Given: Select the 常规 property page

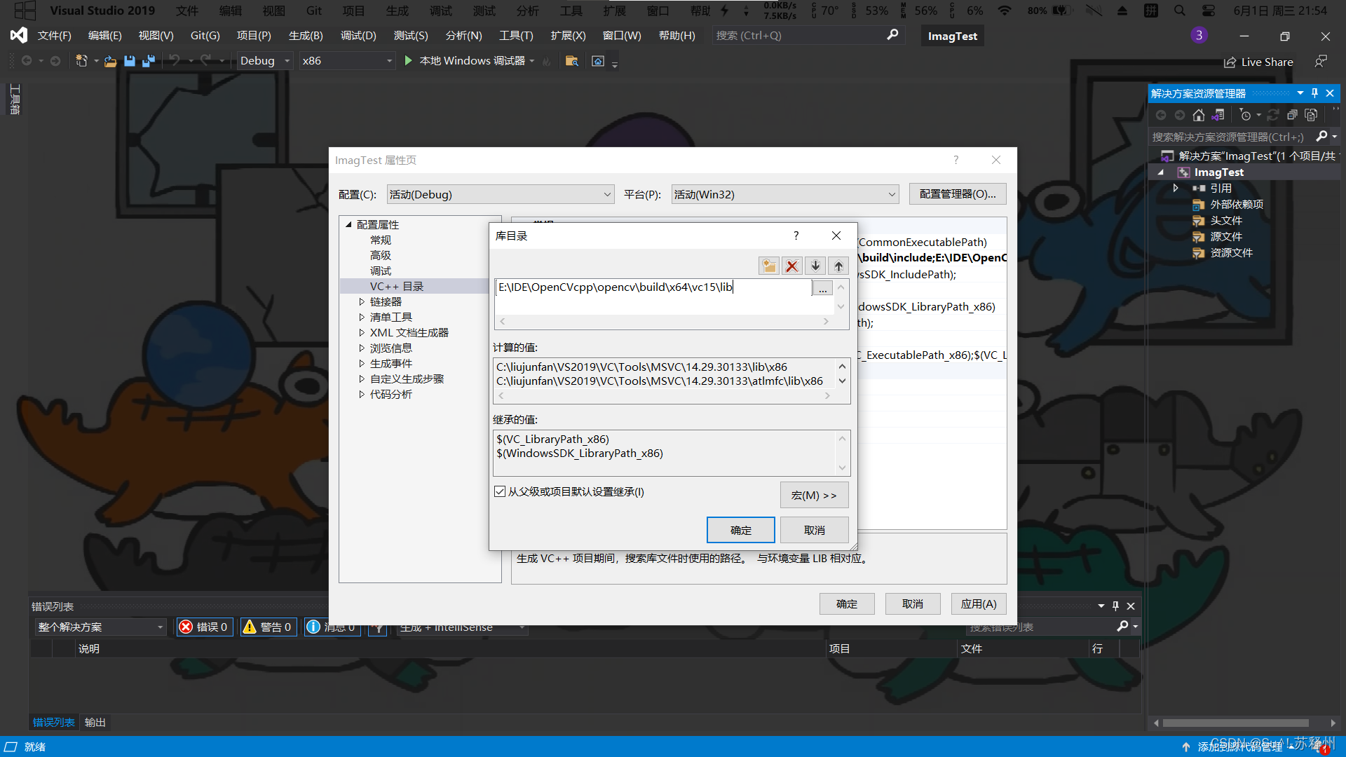Looking at the screenshot, I should click(x=381, y=240).
